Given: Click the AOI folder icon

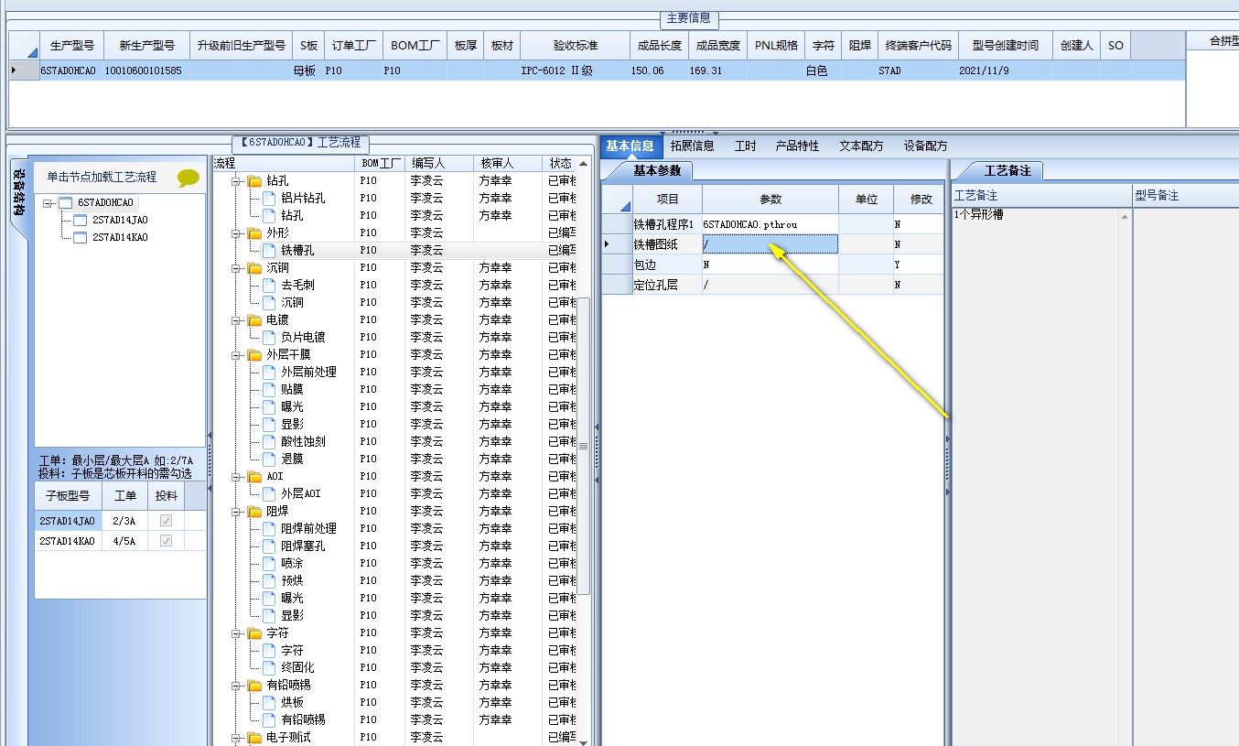Looking at the screenshot, I should pos(254,477).
